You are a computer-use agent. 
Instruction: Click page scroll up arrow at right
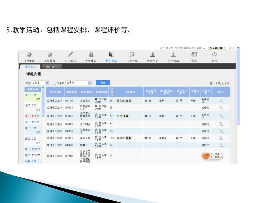[238, 48]
